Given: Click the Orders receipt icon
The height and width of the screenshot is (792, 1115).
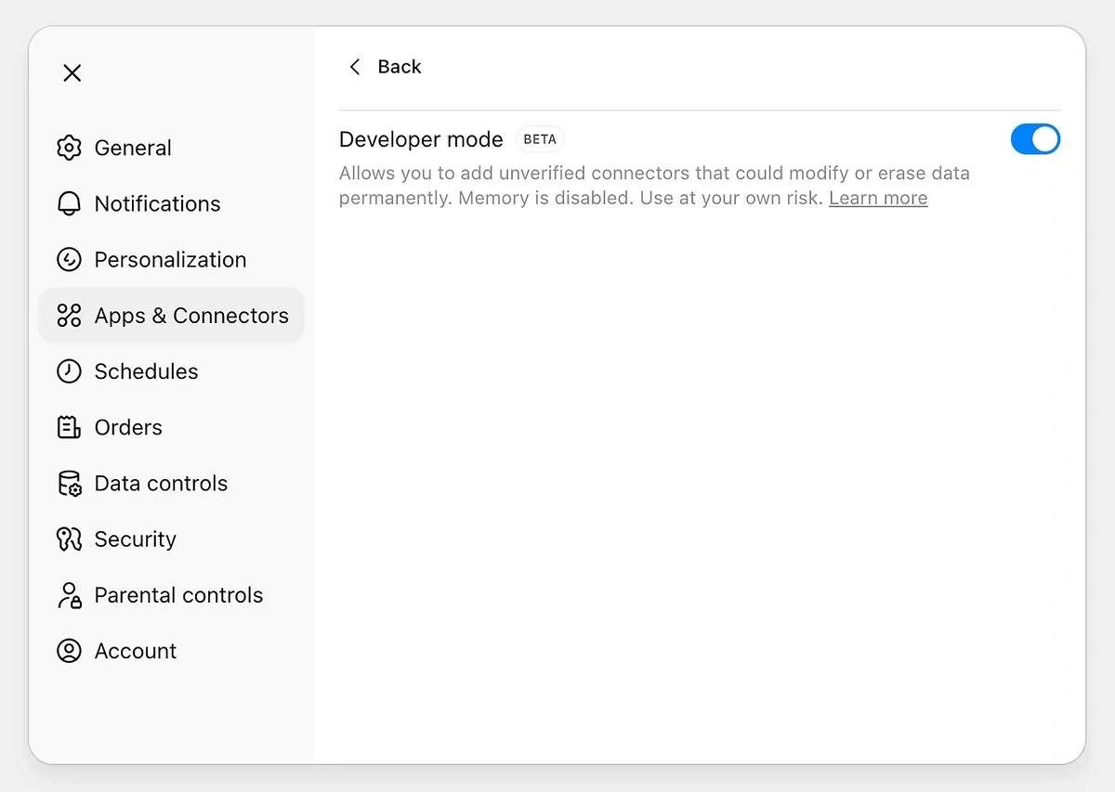Looking at the screenshot, I should (x=69, y=427).
